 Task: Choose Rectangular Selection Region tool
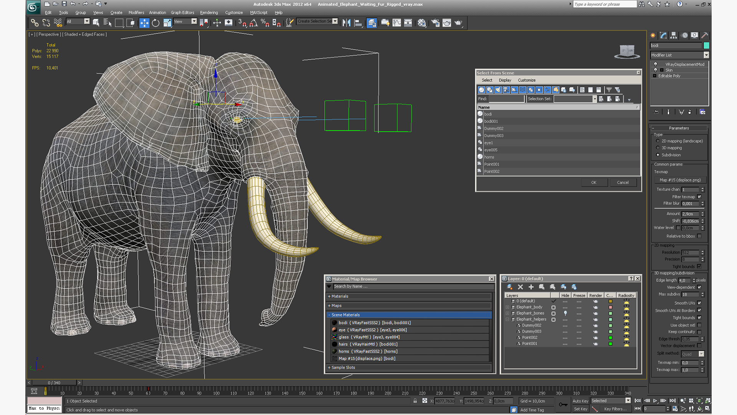pyautogui.click(x=119, y=23)
